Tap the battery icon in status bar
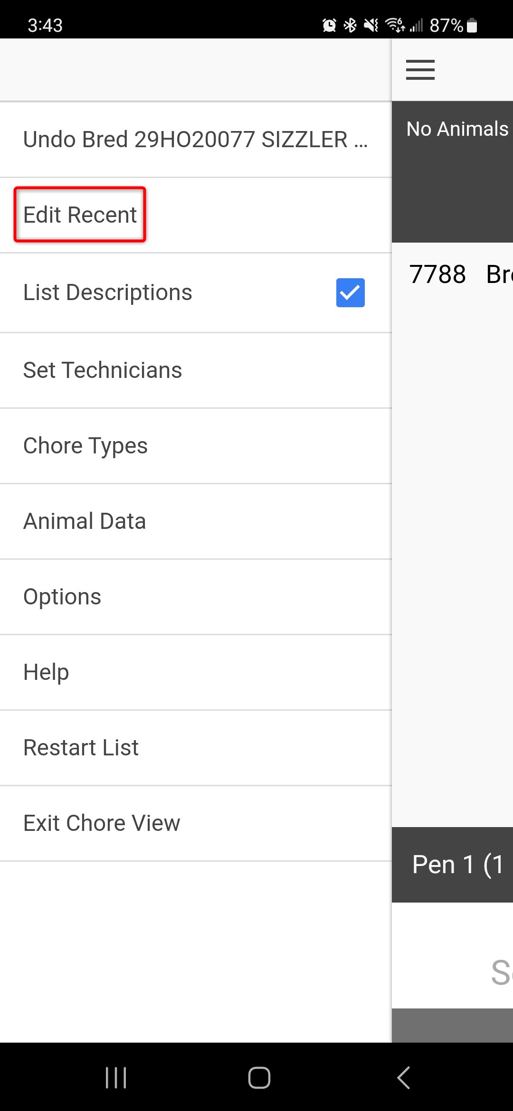Image resolution: width=513 pixels, height=1111 pixels. [472, 25]
